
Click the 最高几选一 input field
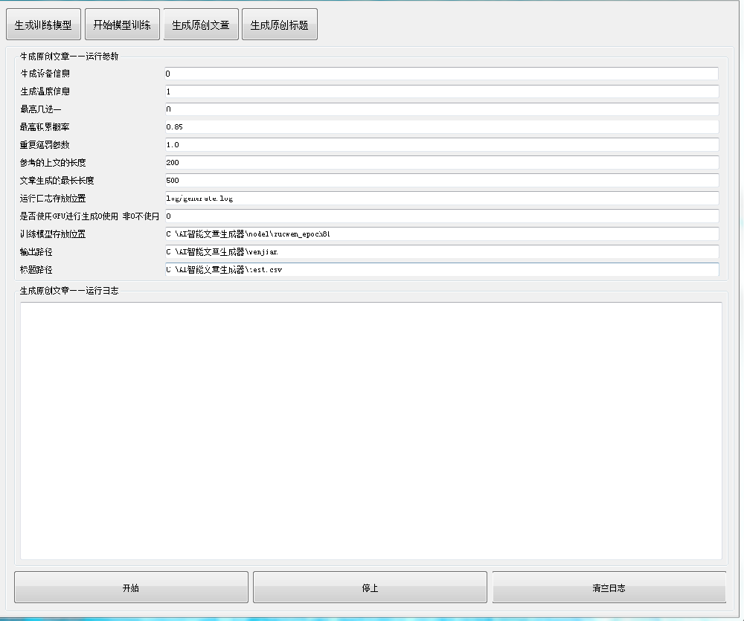(442, 109)
